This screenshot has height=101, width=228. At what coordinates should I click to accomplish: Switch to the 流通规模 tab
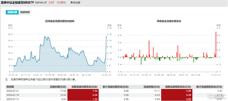(25, 12)
